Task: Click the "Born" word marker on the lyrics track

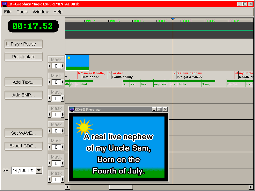Action: click(x=230, y=84)
